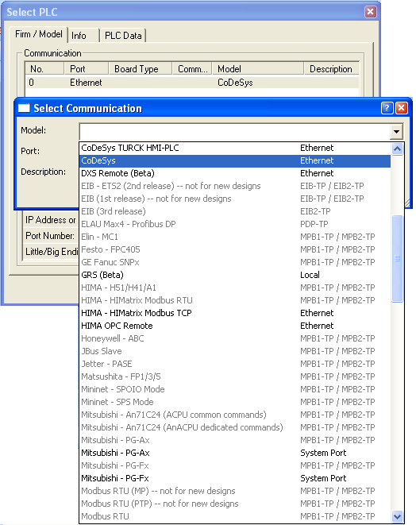
Task: Click the No. column header
Action: [x=44, y=68]
